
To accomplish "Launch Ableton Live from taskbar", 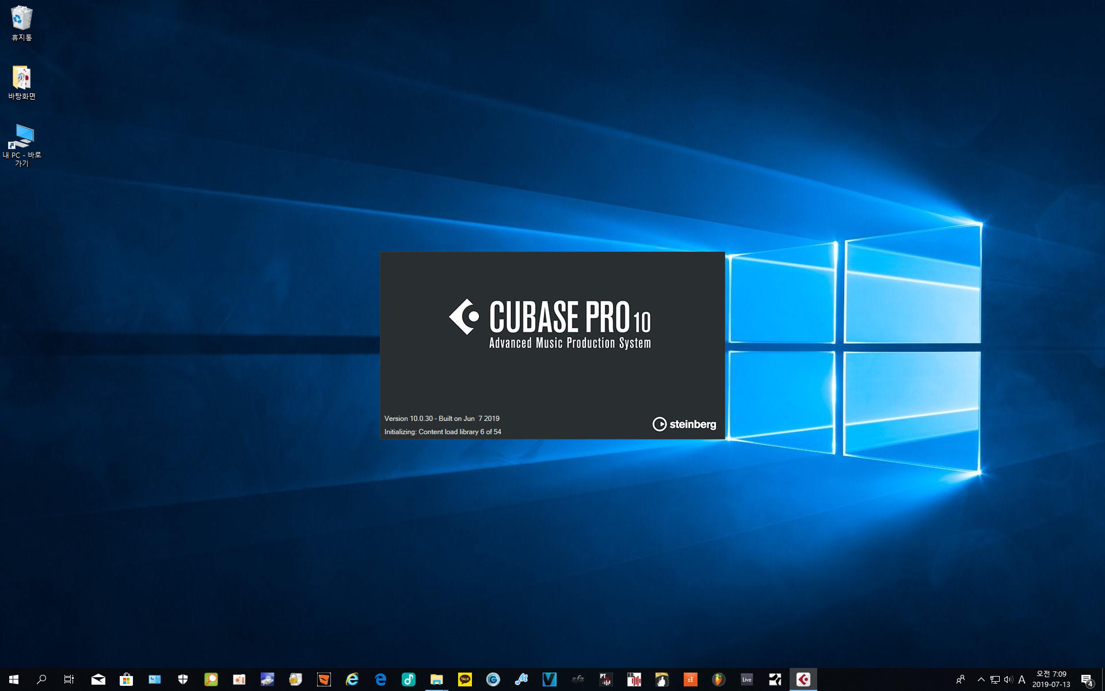I will tap(747, 679).
